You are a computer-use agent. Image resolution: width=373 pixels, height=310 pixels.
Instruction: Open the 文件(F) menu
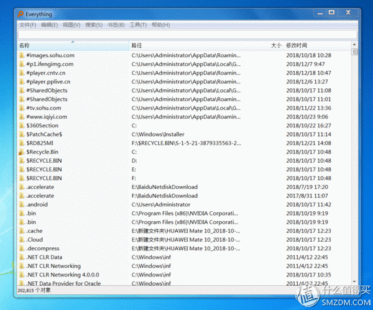[x=27, y=25]
